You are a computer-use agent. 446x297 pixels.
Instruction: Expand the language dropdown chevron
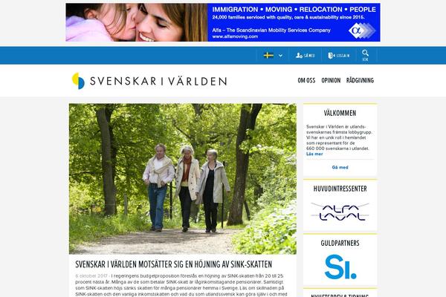(281, 56)
